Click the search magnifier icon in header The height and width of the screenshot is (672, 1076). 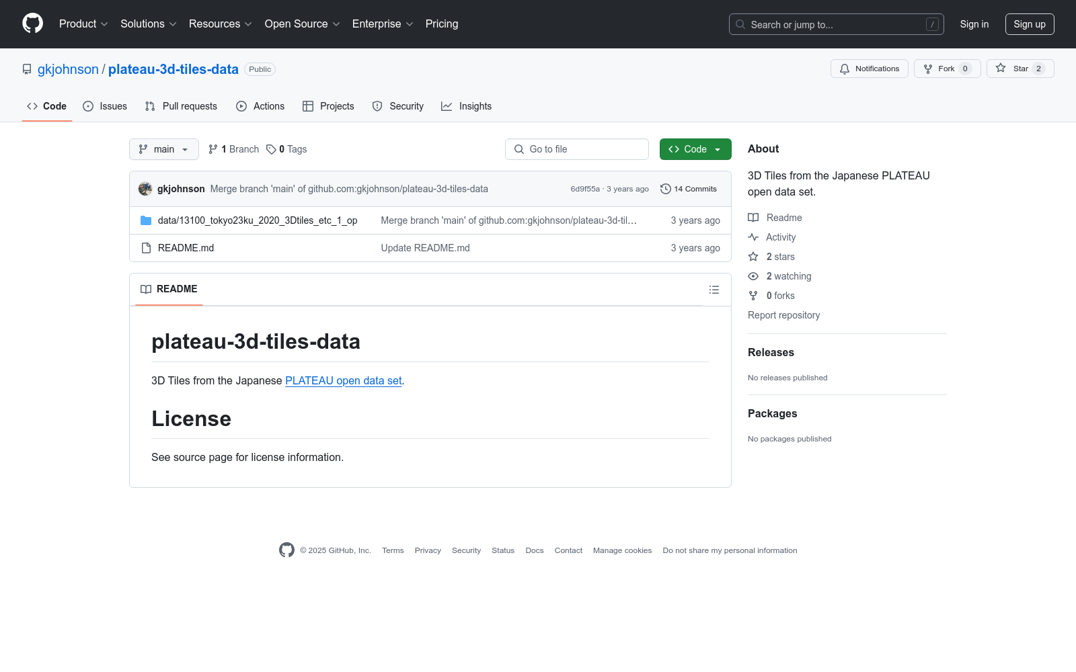[x=740, y=24]
